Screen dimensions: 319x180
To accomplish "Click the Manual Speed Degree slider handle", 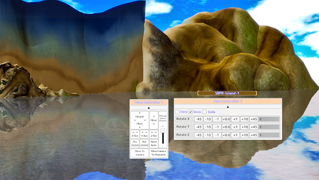I will tap(163, 131).
